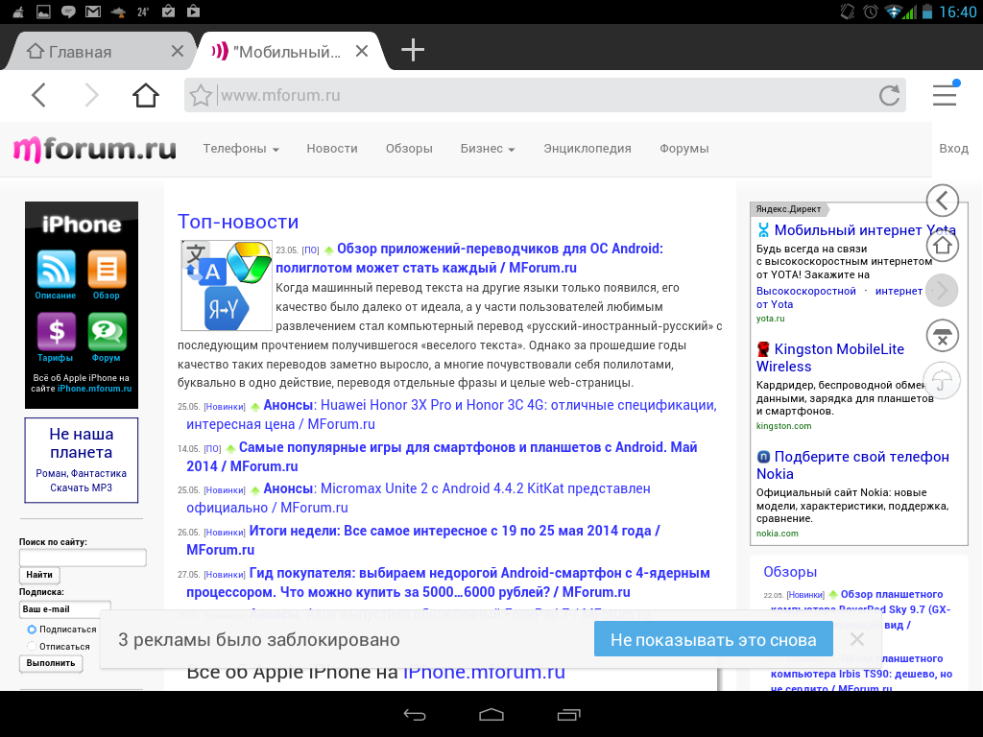Click the Найти search button
The height and width of the screenshot is (737, 983).
pos(39,575)
